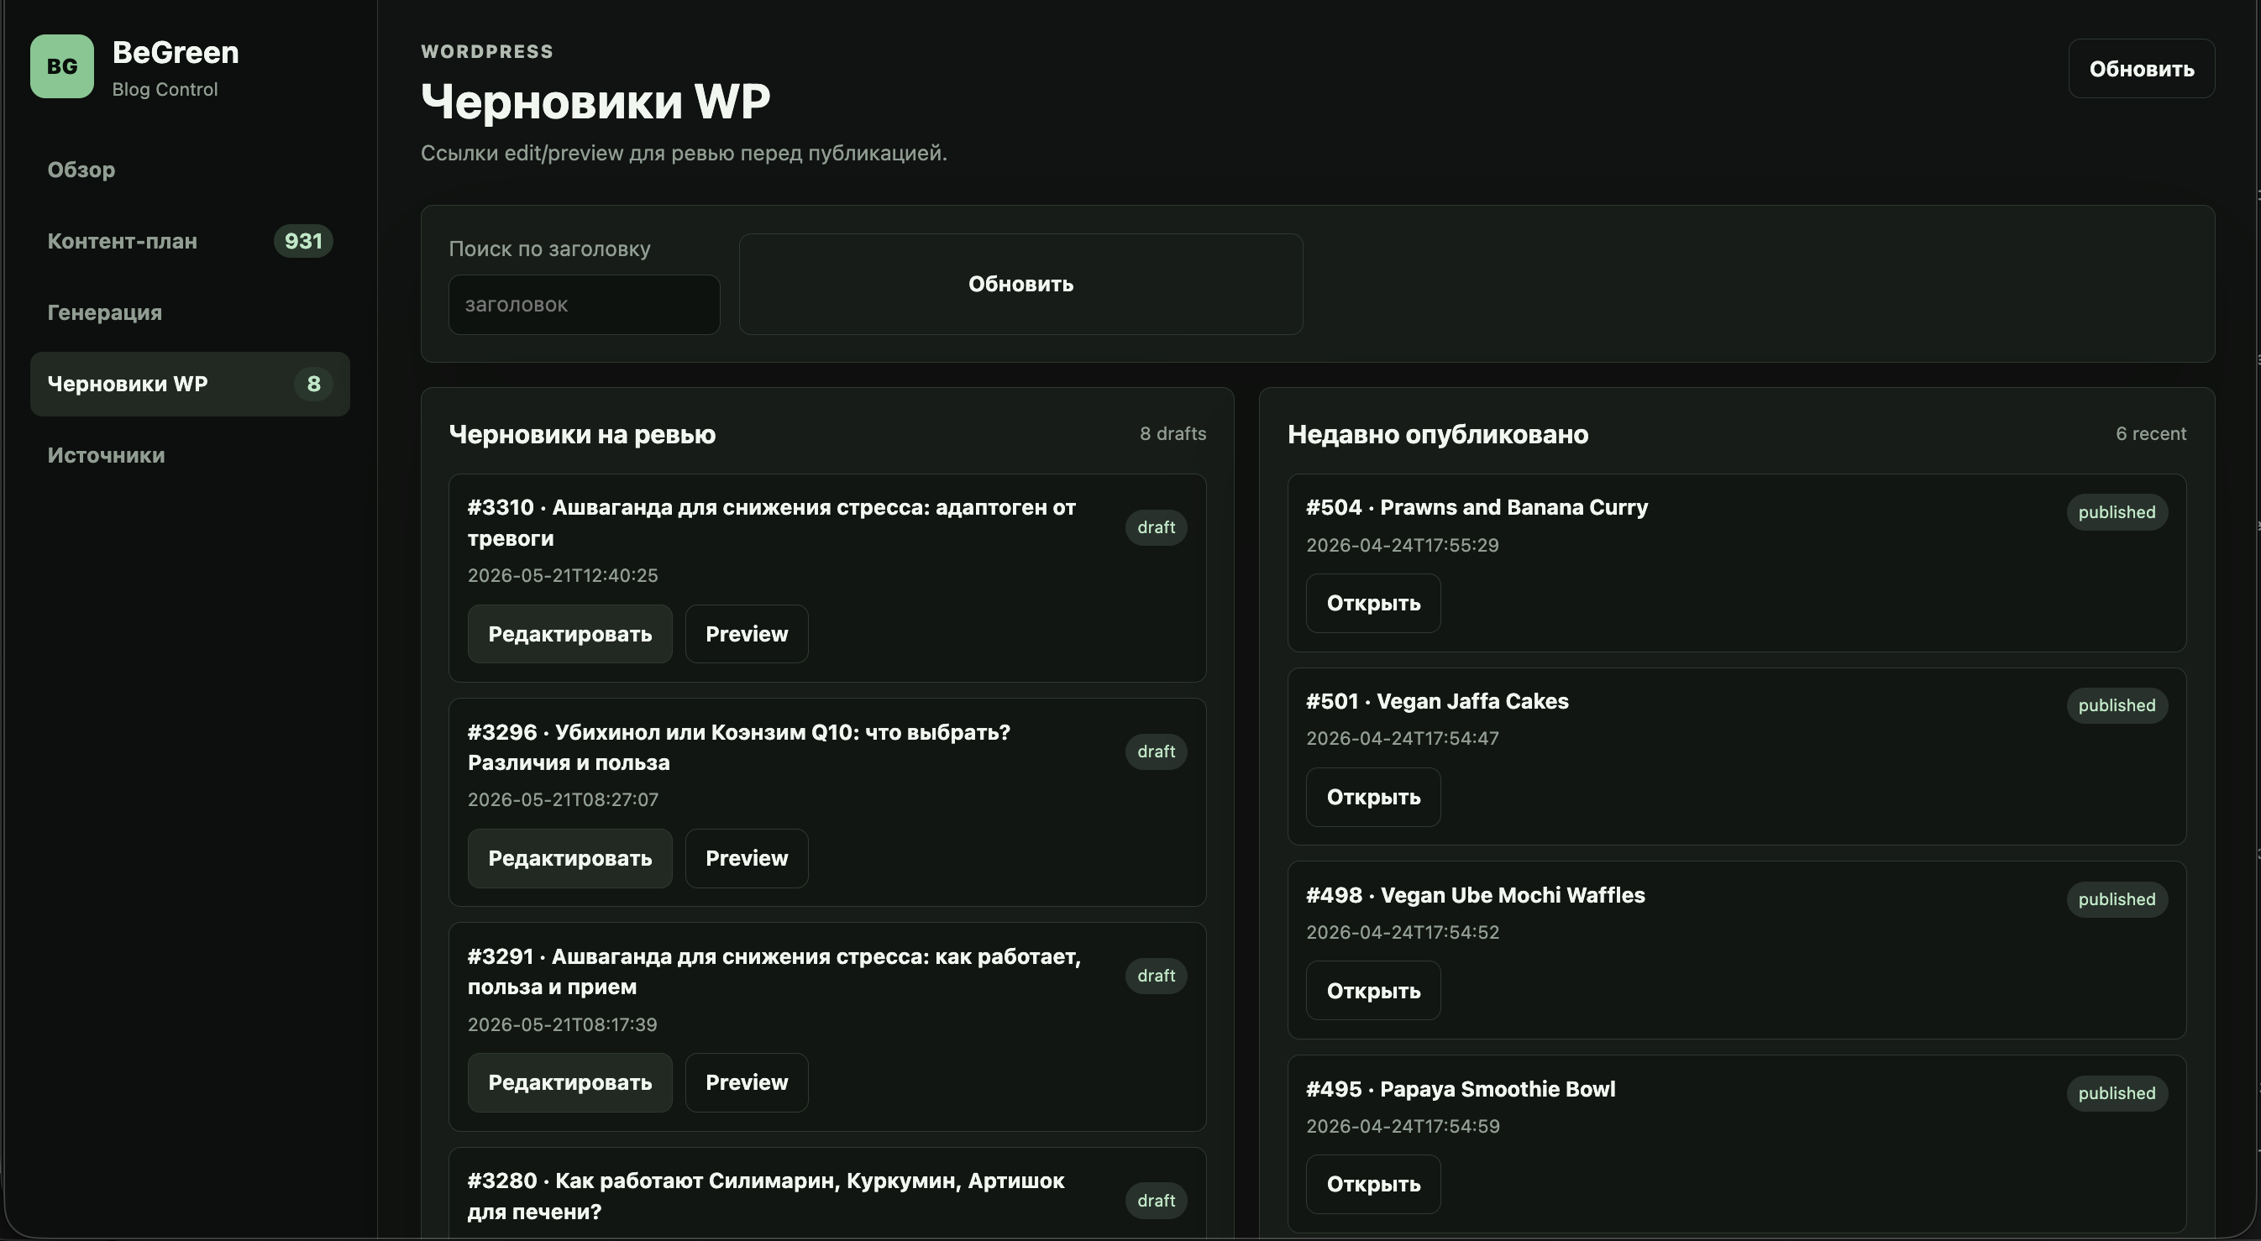Viewport: 2261px width, 1241px height.
Task: Click the 8 badge on Черновики WP
Action: [x=313, y=384]
